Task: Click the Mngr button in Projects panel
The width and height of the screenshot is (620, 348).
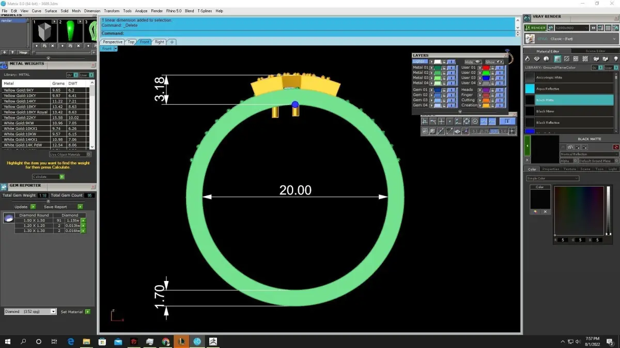Action: point(23,52)
